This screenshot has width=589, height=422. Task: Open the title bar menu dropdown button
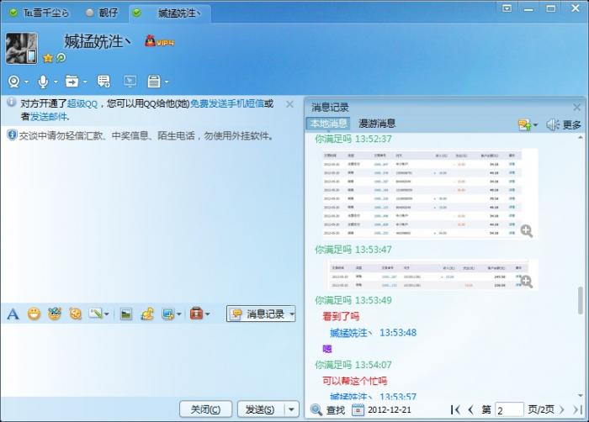507,8
